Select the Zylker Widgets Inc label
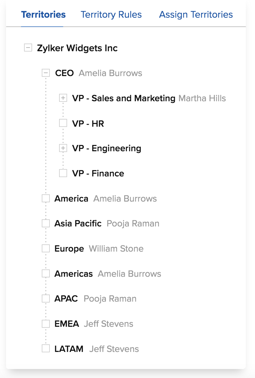The image size is (255, 378). 77,48
